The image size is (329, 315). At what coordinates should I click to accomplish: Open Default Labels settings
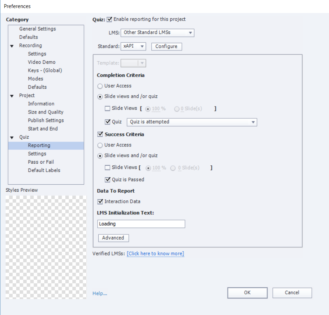click(x=44, y=171)
